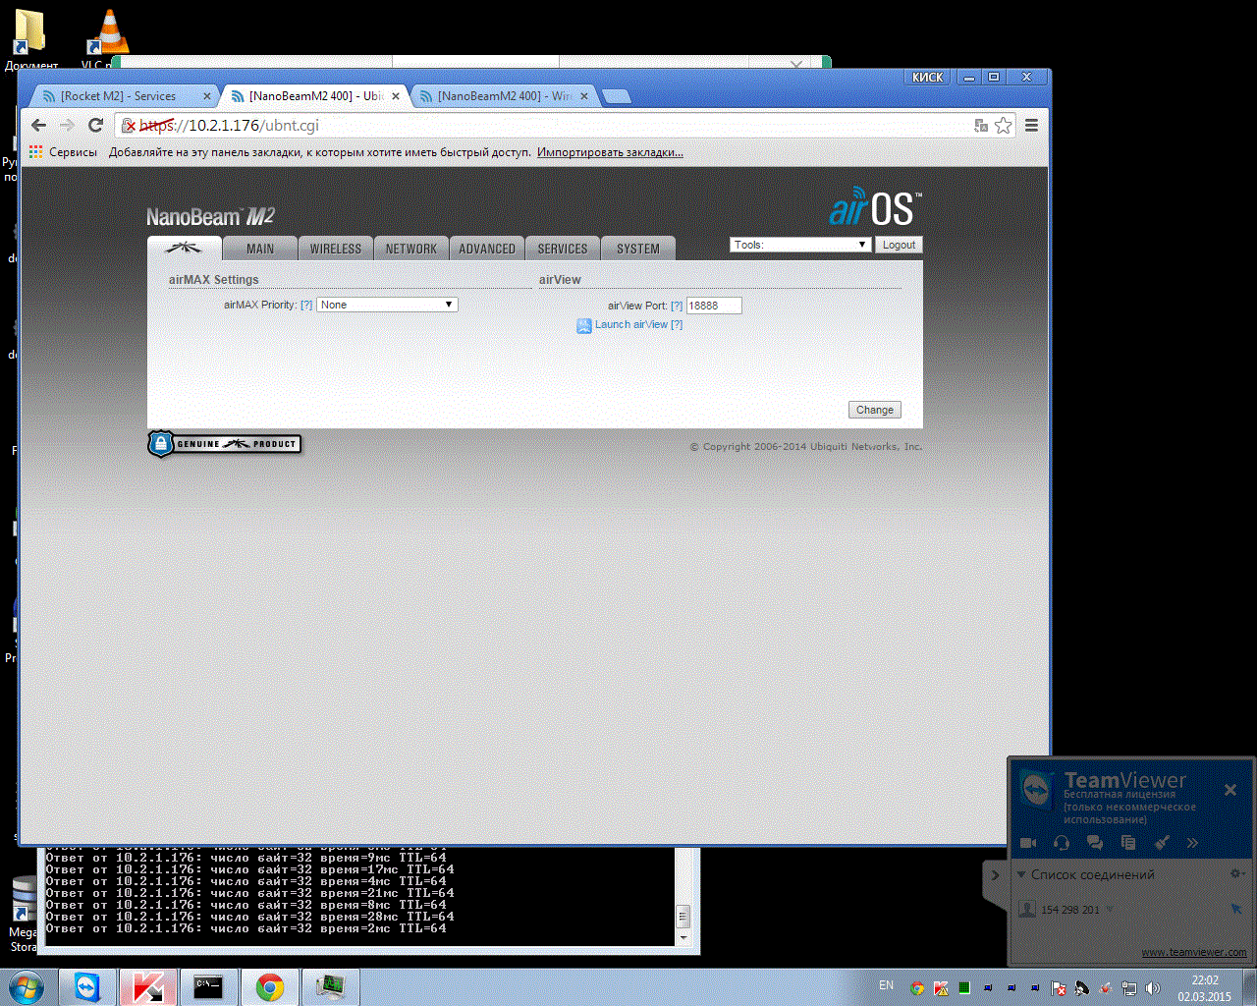Switch to the MAIN tab
The width and height of the screenshot is (1257, 1006).
pos(260,249)
